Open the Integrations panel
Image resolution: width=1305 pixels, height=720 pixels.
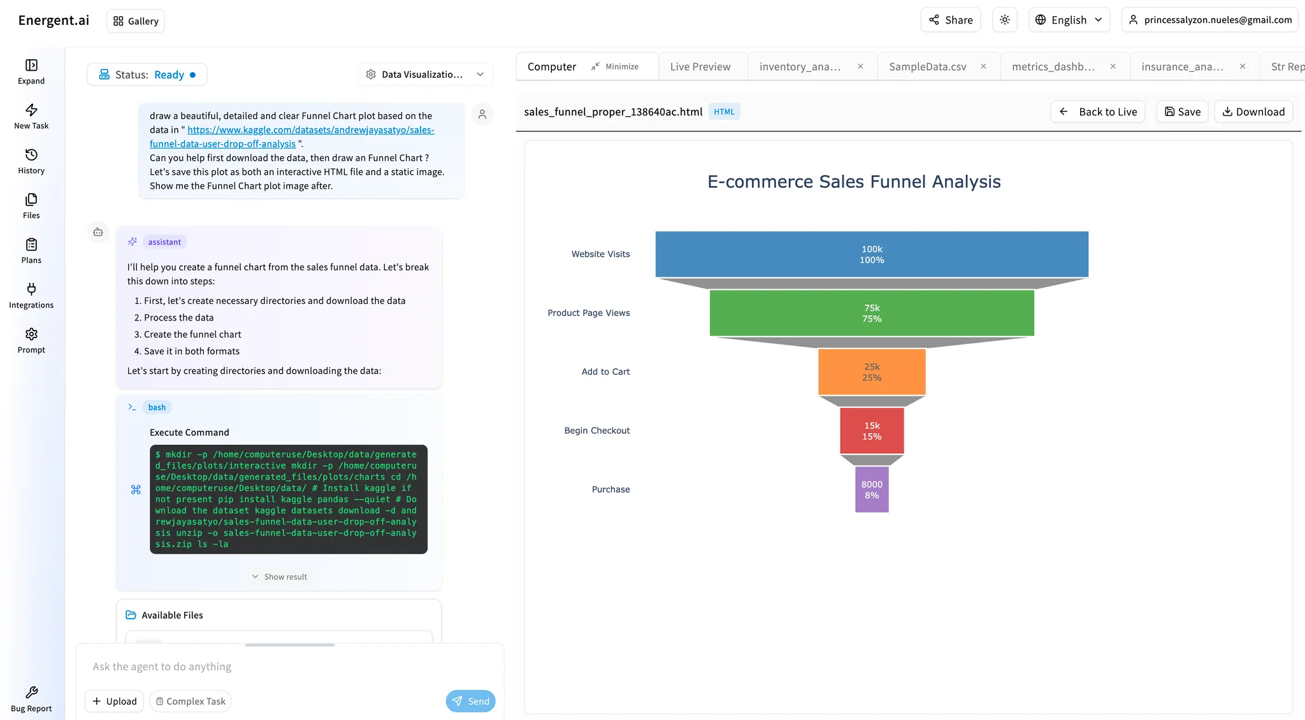tap(31, 295)
